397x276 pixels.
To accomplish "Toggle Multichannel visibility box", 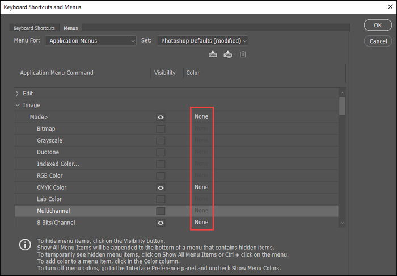I will click(x=161, y=211).
